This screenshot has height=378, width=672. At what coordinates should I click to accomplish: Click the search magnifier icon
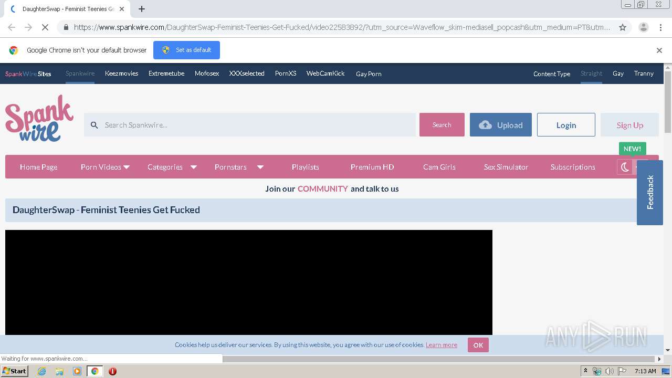tap(94, 125)
